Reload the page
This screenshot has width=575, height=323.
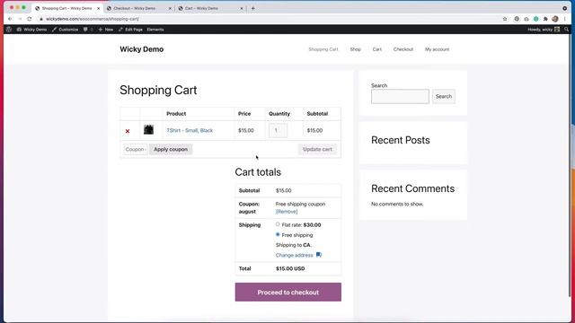(30, 19)
